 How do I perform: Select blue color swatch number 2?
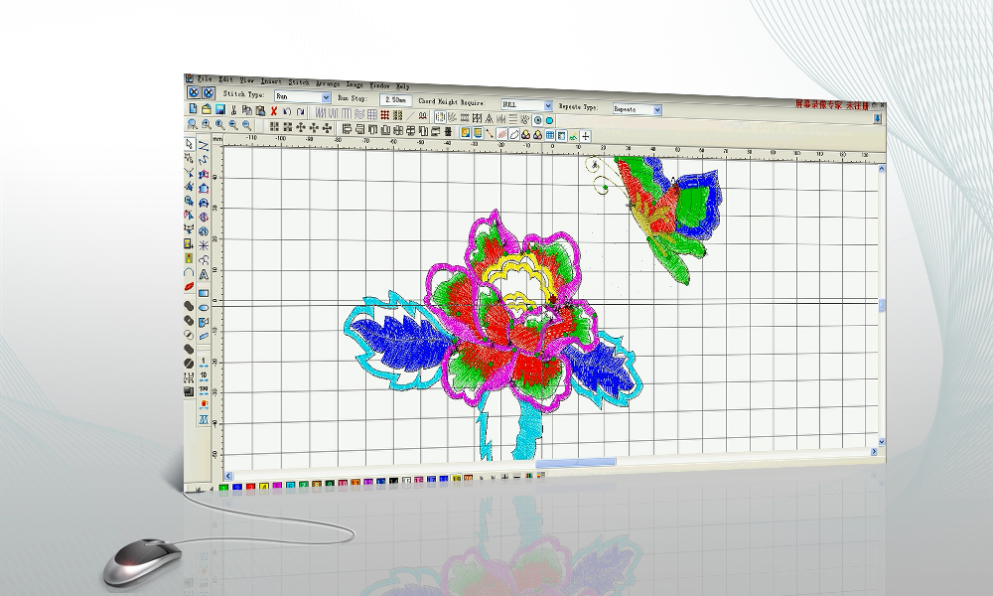(x=237, y=487)
